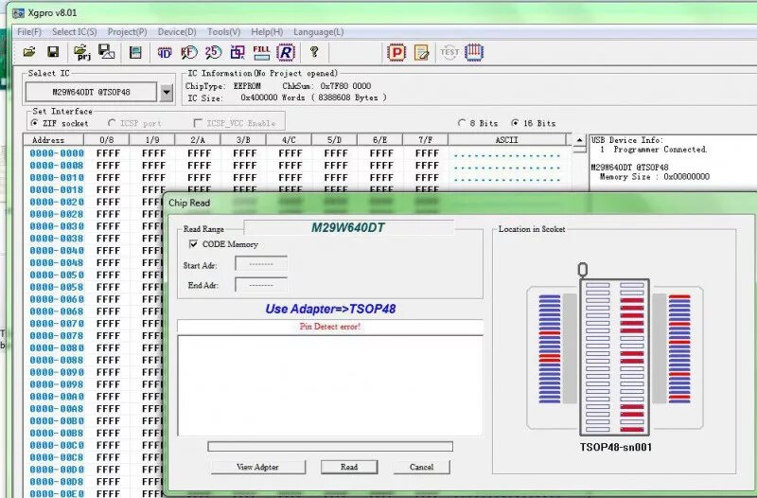Viewport: 757px width, 498px height.
Task: Click the ASCII column header
Action: click(x=506, y=139)
